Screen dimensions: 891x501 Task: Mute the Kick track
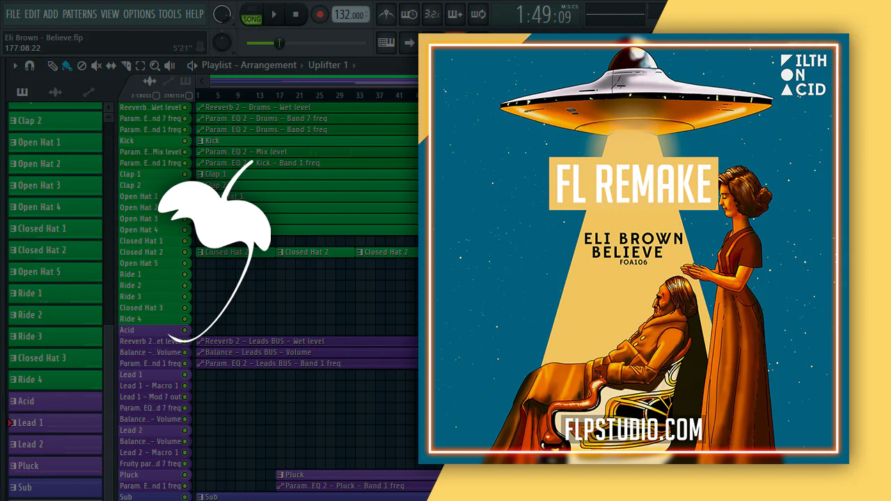(x=184, y=141)
